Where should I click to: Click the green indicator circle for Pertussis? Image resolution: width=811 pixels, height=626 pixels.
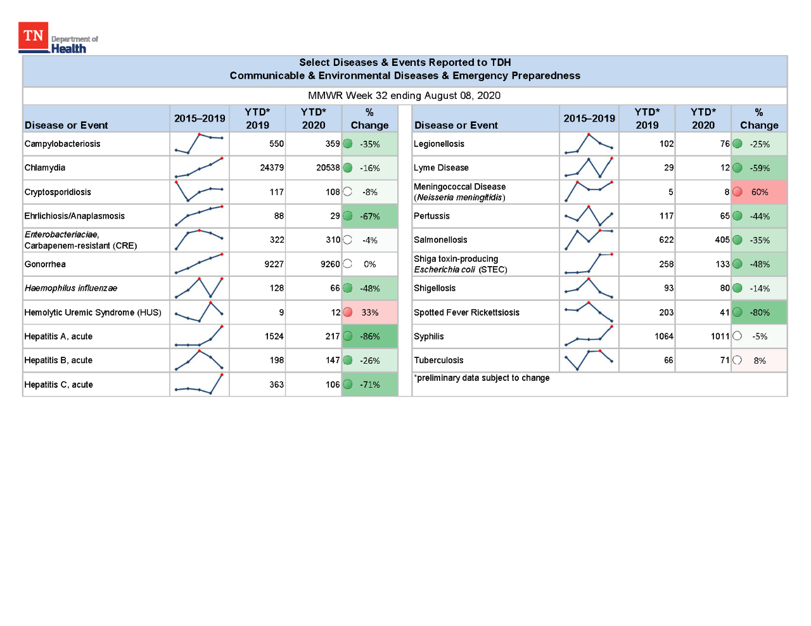click(x=738, y=216)
